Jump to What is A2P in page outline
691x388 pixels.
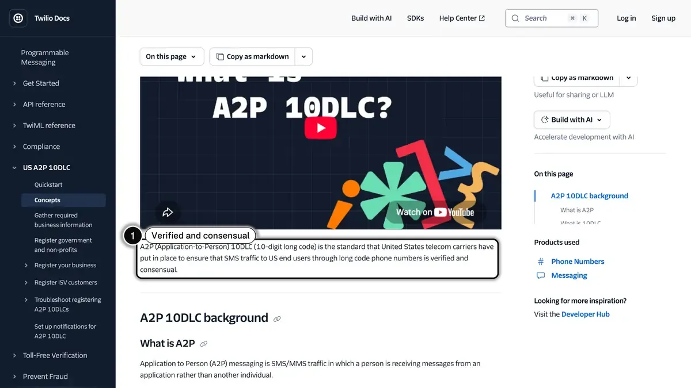577,210
